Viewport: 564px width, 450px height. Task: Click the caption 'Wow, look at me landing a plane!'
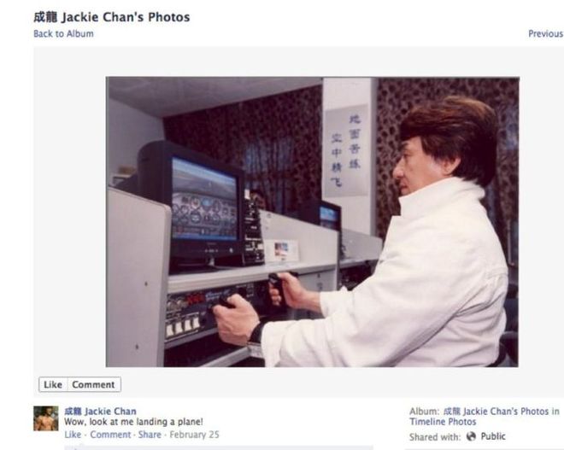click(133, 422)
